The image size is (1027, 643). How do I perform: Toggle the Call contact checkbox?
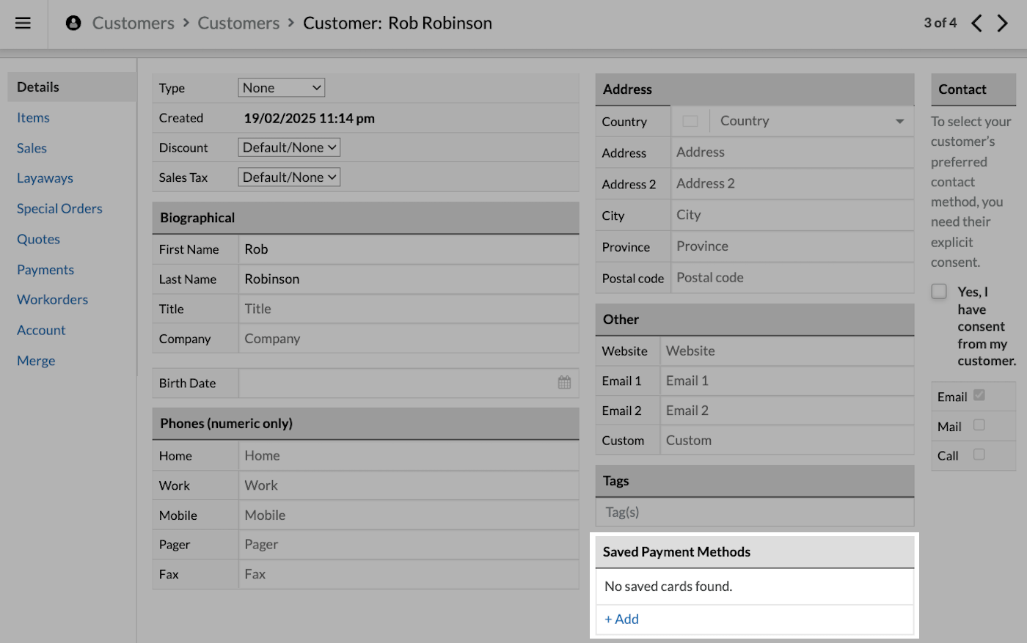[x=979, y=455]
